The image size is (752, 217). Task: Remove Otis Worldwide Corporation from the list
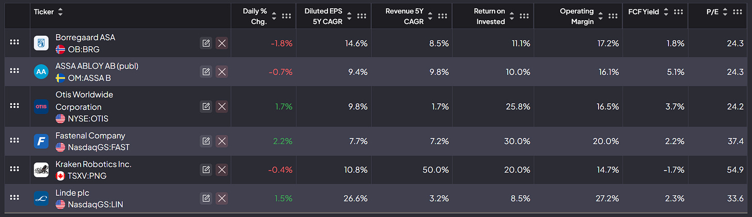(x=222, y=106)
